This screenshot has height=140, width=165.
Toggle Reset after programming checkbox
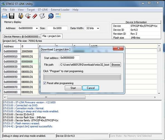pos(45,83)
